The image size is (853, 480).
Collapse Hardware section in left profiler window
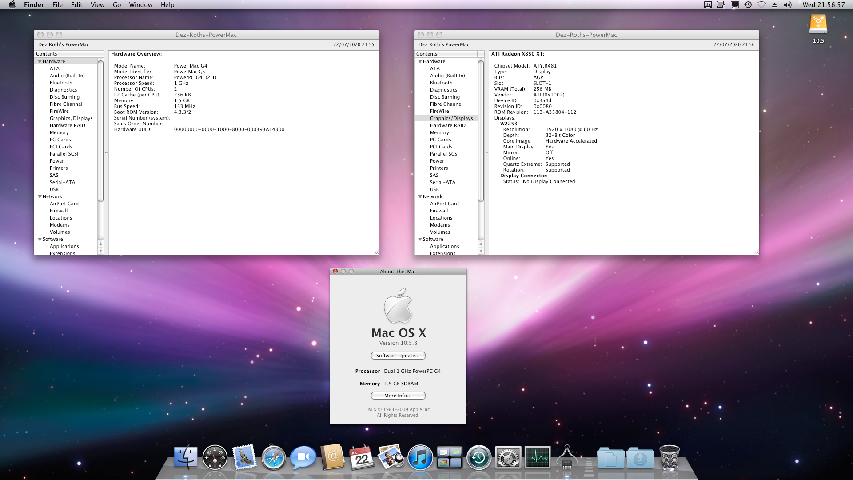[40, 62]
